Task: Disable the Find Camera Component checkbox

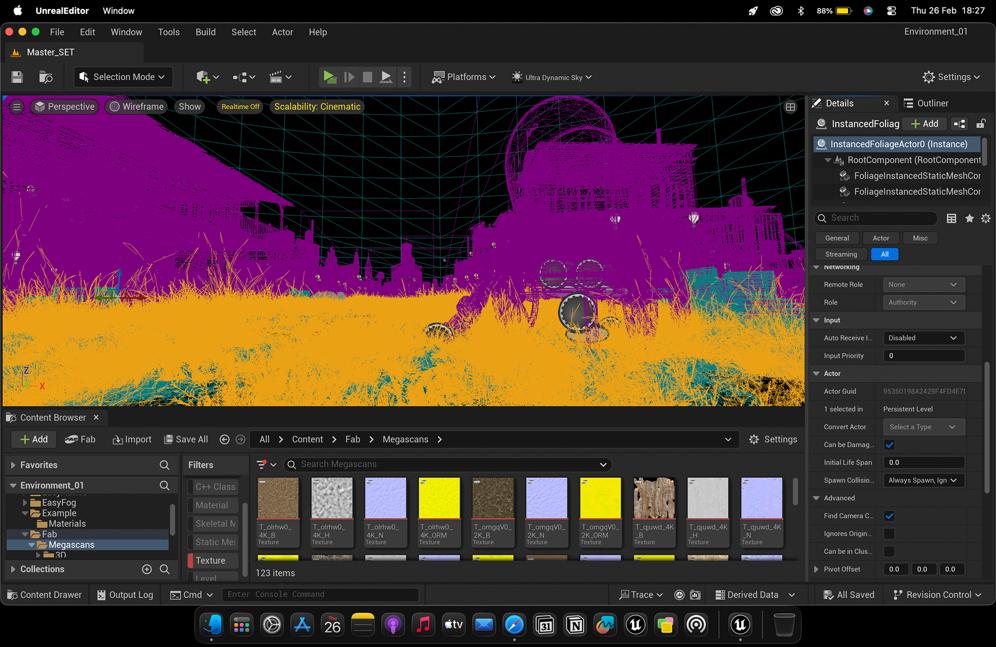Action: pos(889,516)
